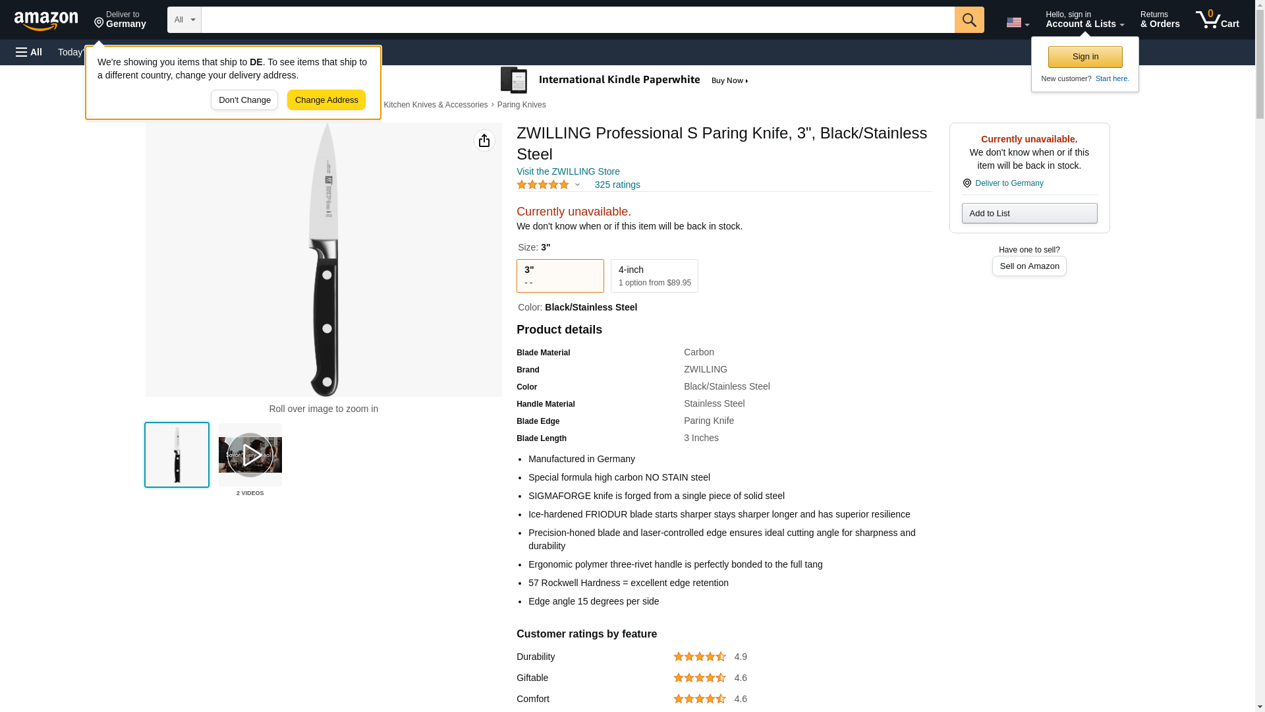
Task: Click the share icon on product image
Action: 484,140
